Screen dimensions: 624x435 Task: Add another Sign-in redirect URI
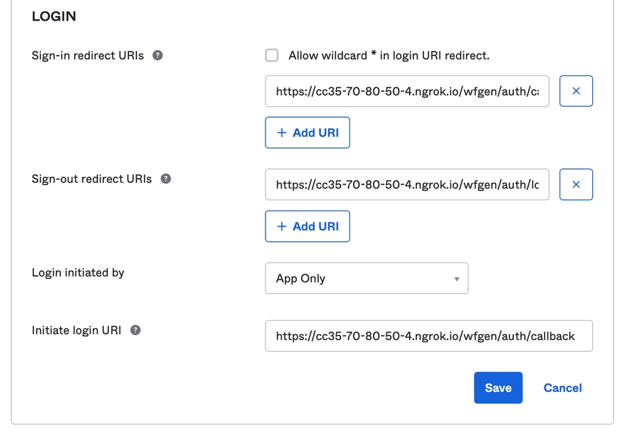tap(307, 133)
